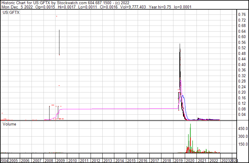The height and width of the screenshot is (163, 249).
Task: Select the 2014 year label on time axis
Action: [x=120, y=161]
